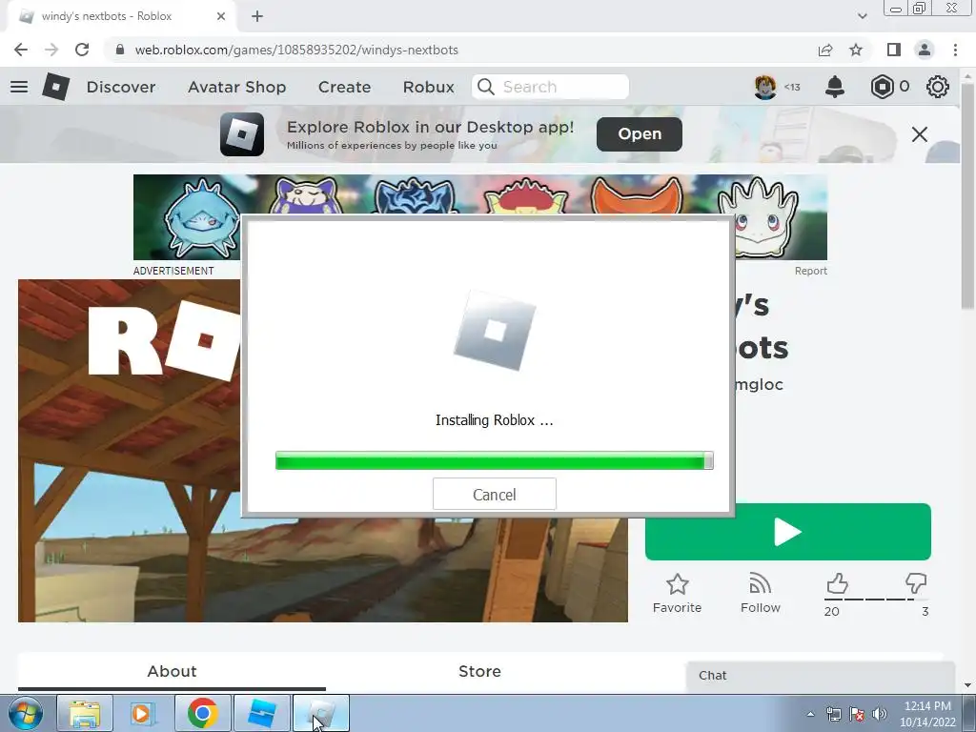Click the address bar URL
Screen dimensions: 976x732
click(296, 50)
